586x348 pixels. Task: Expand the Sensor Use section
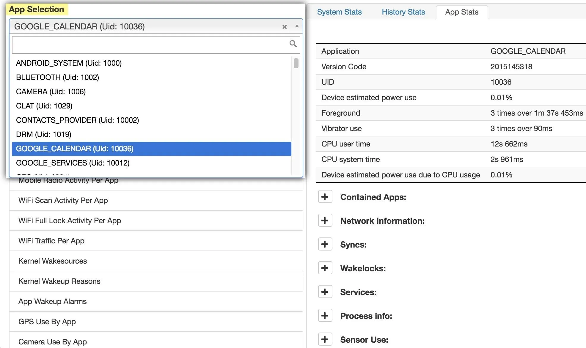pyautogui.click(x=325, y=339)
